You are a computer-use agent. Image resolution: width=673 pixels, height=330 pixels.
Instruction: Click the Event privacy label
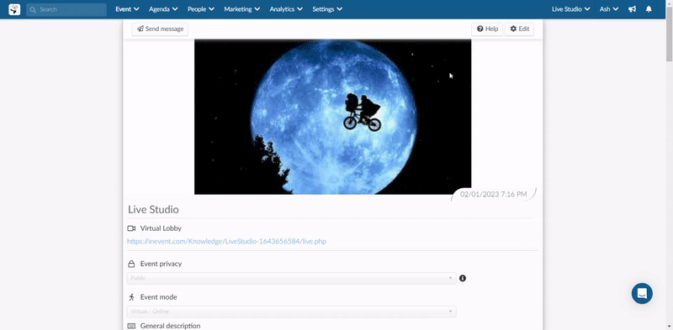tap(161, 264)
